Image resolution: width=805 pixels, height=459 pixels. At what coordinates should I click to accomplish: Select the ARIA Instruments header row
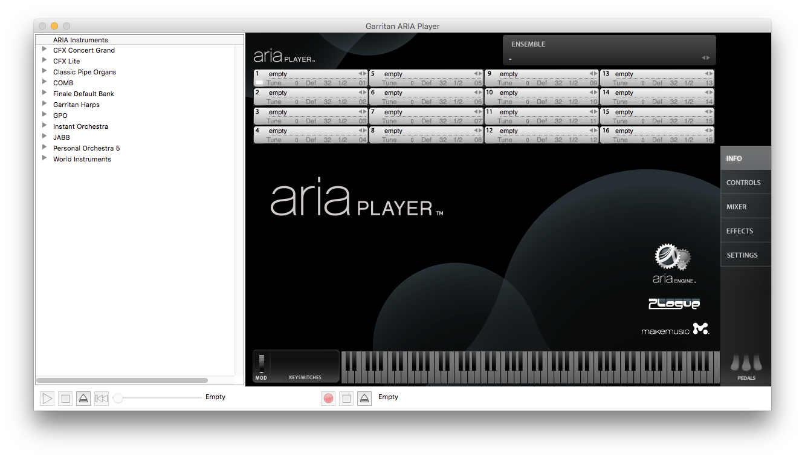tap(140, 40)
